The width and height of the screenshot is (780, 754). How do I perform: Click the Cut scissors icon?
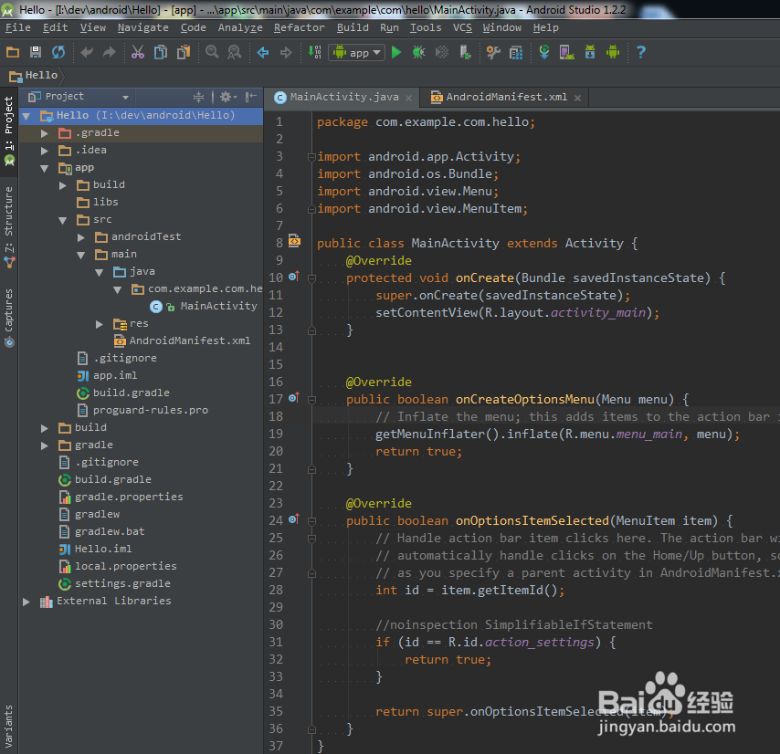[137, 52]
